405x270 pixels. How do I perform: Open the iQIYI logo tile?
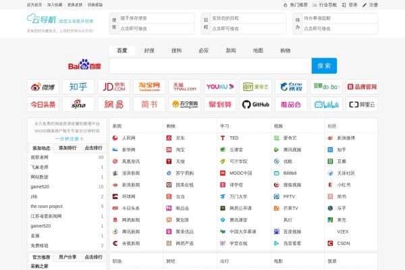coord(255,87)
